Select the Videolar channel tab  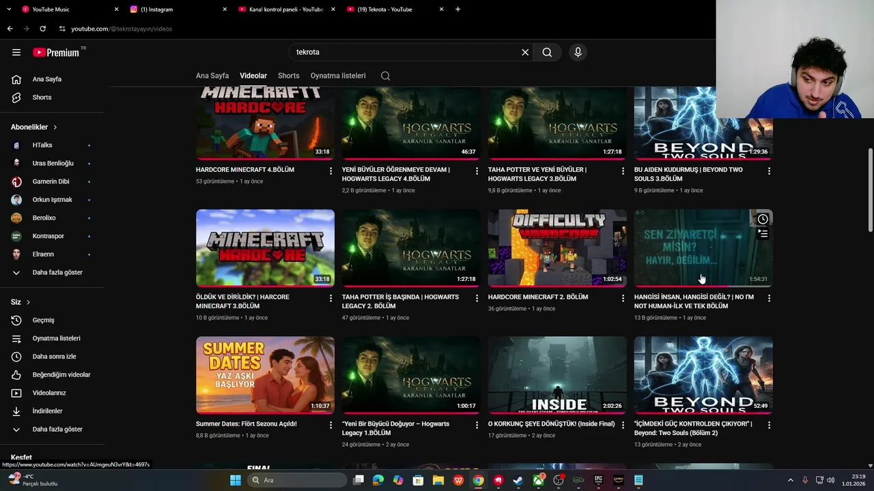(x=253, y=76)
